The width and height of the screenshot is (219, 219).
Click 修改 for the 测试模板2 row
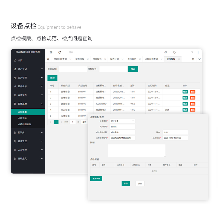pos(185,110)
